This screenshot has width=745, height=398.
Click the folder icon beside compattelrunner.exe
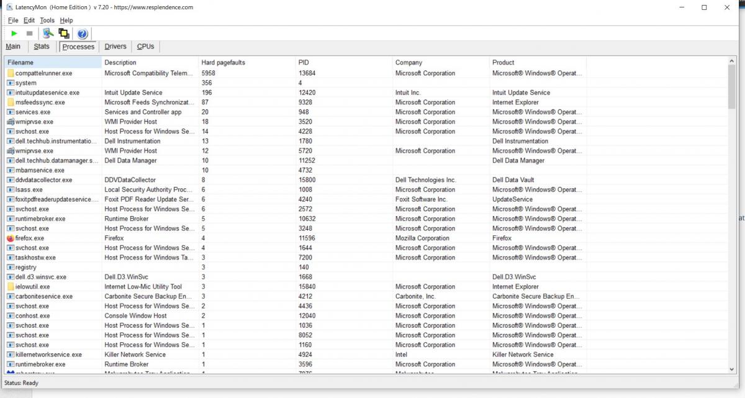click(11, 73)
